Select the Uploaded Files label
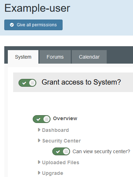Viewport: 133px width, 177px height. (x=60, y=162)
